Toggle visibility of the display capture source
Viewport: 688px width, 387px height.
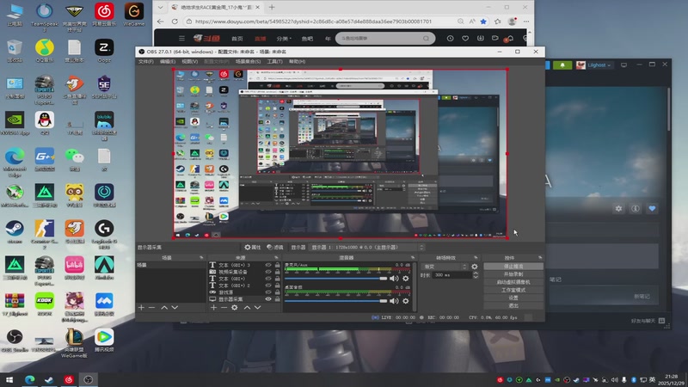coord(268,299)
